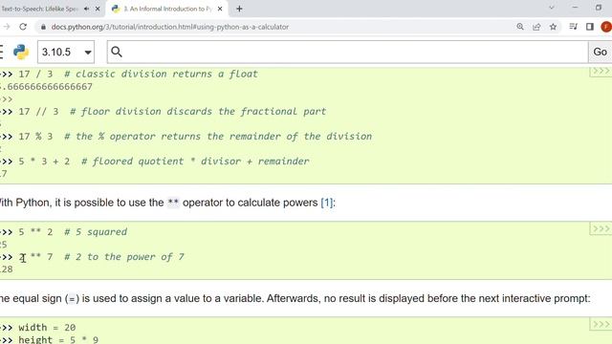Click the forward navigation arrow
The width and height of the screenshot is (612, 344).
click(x=7, y=27)
